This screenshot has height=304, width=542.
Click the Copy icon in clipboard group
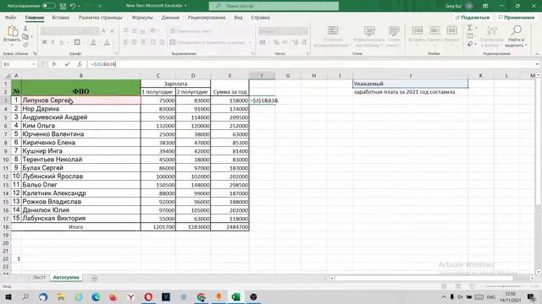(25, 36)
